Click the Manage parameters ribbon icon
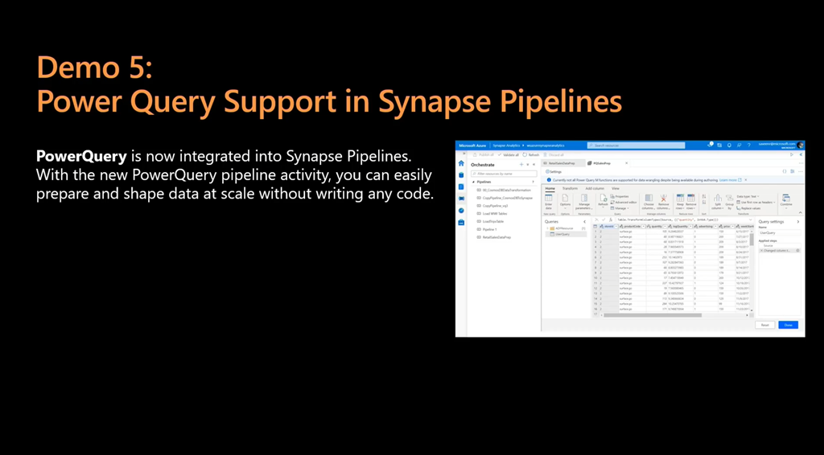This screenshot has width=824, height=455. coord(584,198)
